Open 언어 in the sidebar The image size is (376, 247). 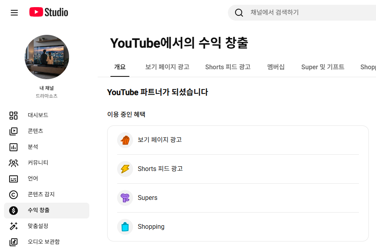[x=47, y=179]
